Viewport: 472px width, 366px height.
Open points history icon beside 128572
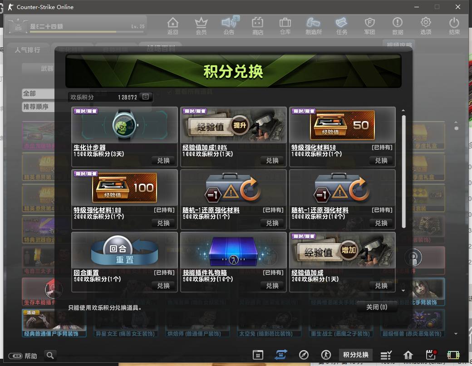pyautogui.click(x=146, y=97)
